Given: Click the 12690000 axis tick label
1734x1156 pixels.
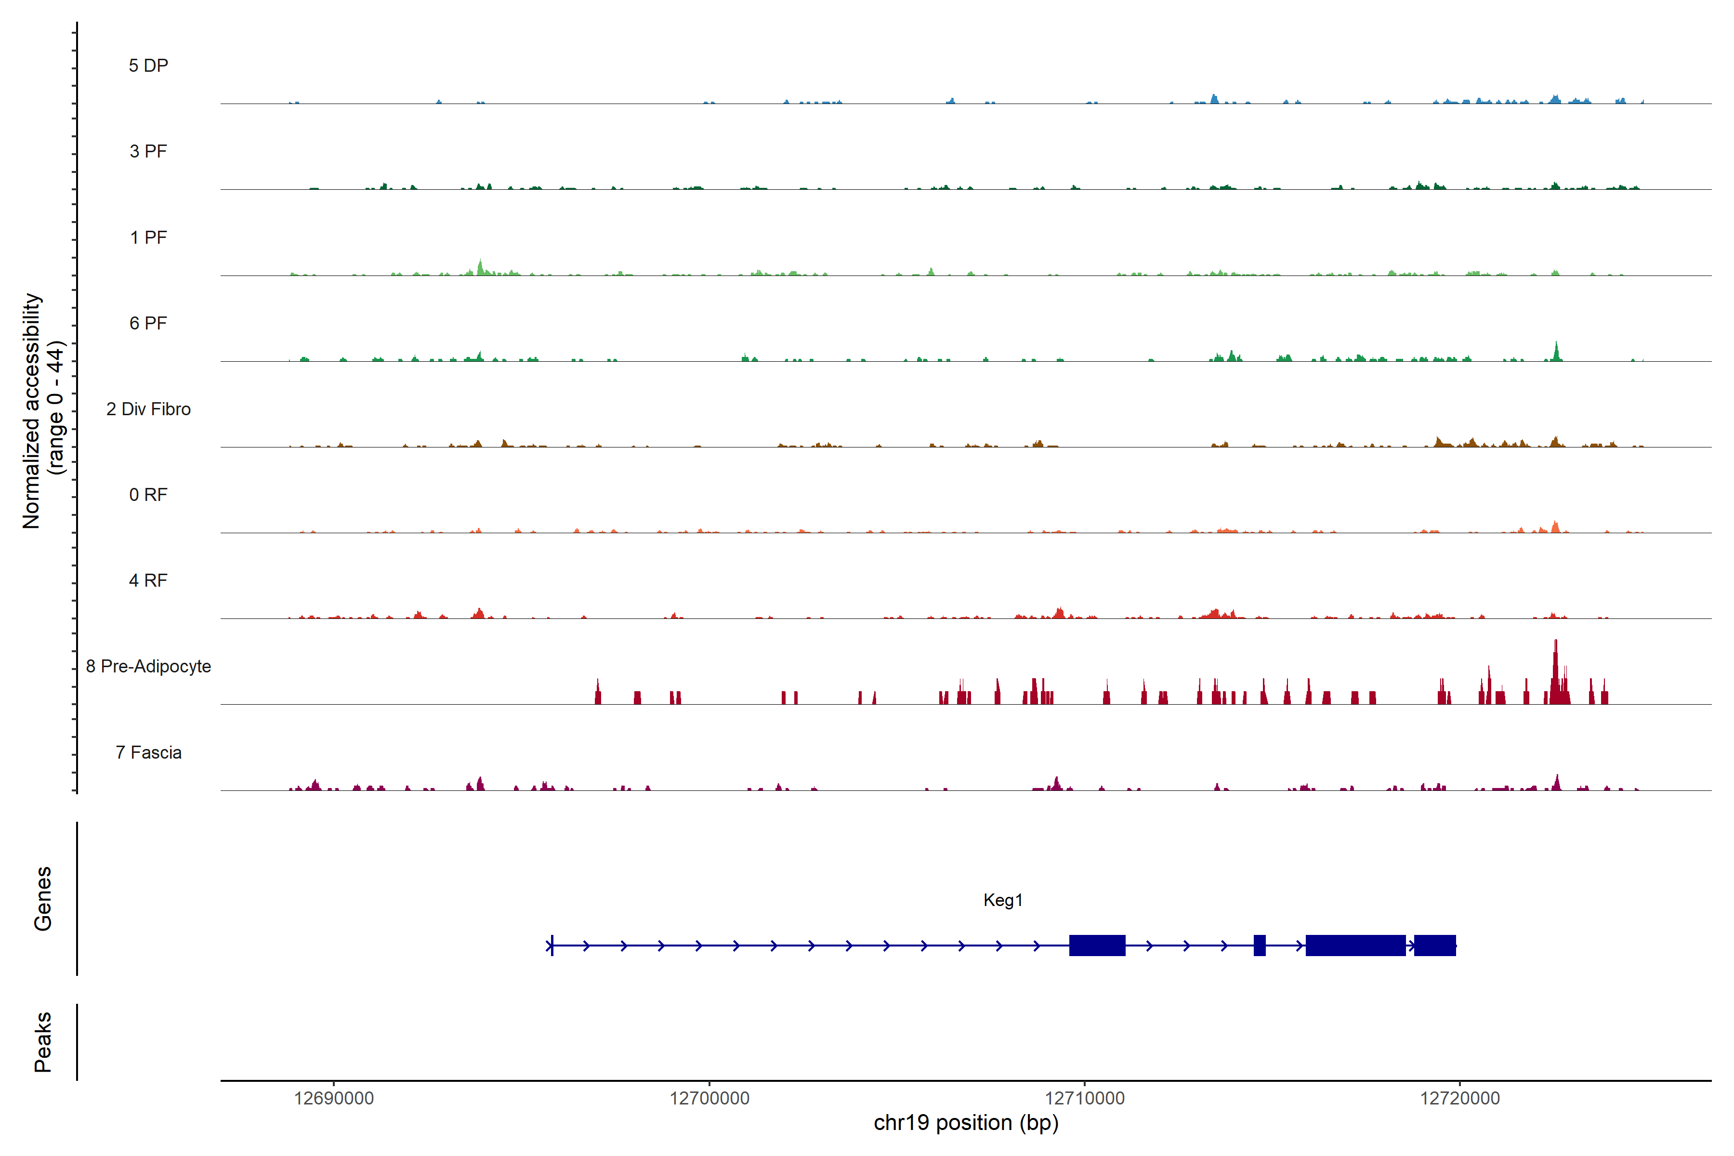Looking at the screenshot, I should (x=333, y=1098).
